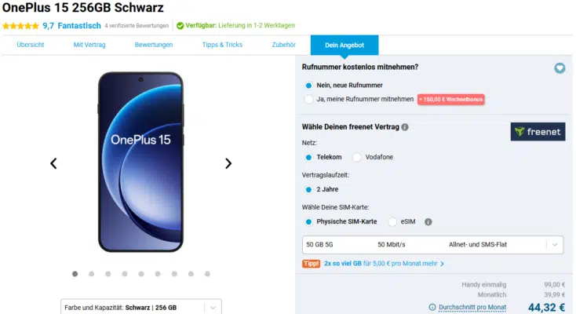Click the star rating icons

[20, 26]
